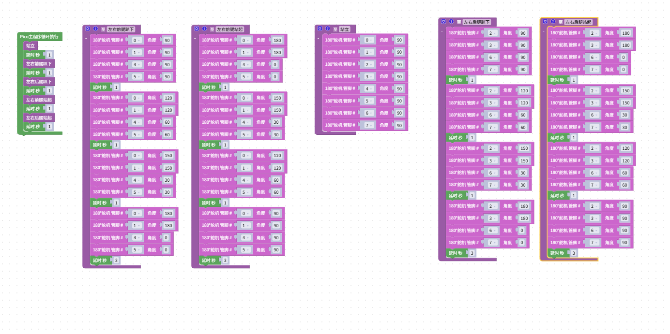Edit pin 1 angle 150 in 左右前腿趴下

168,168
